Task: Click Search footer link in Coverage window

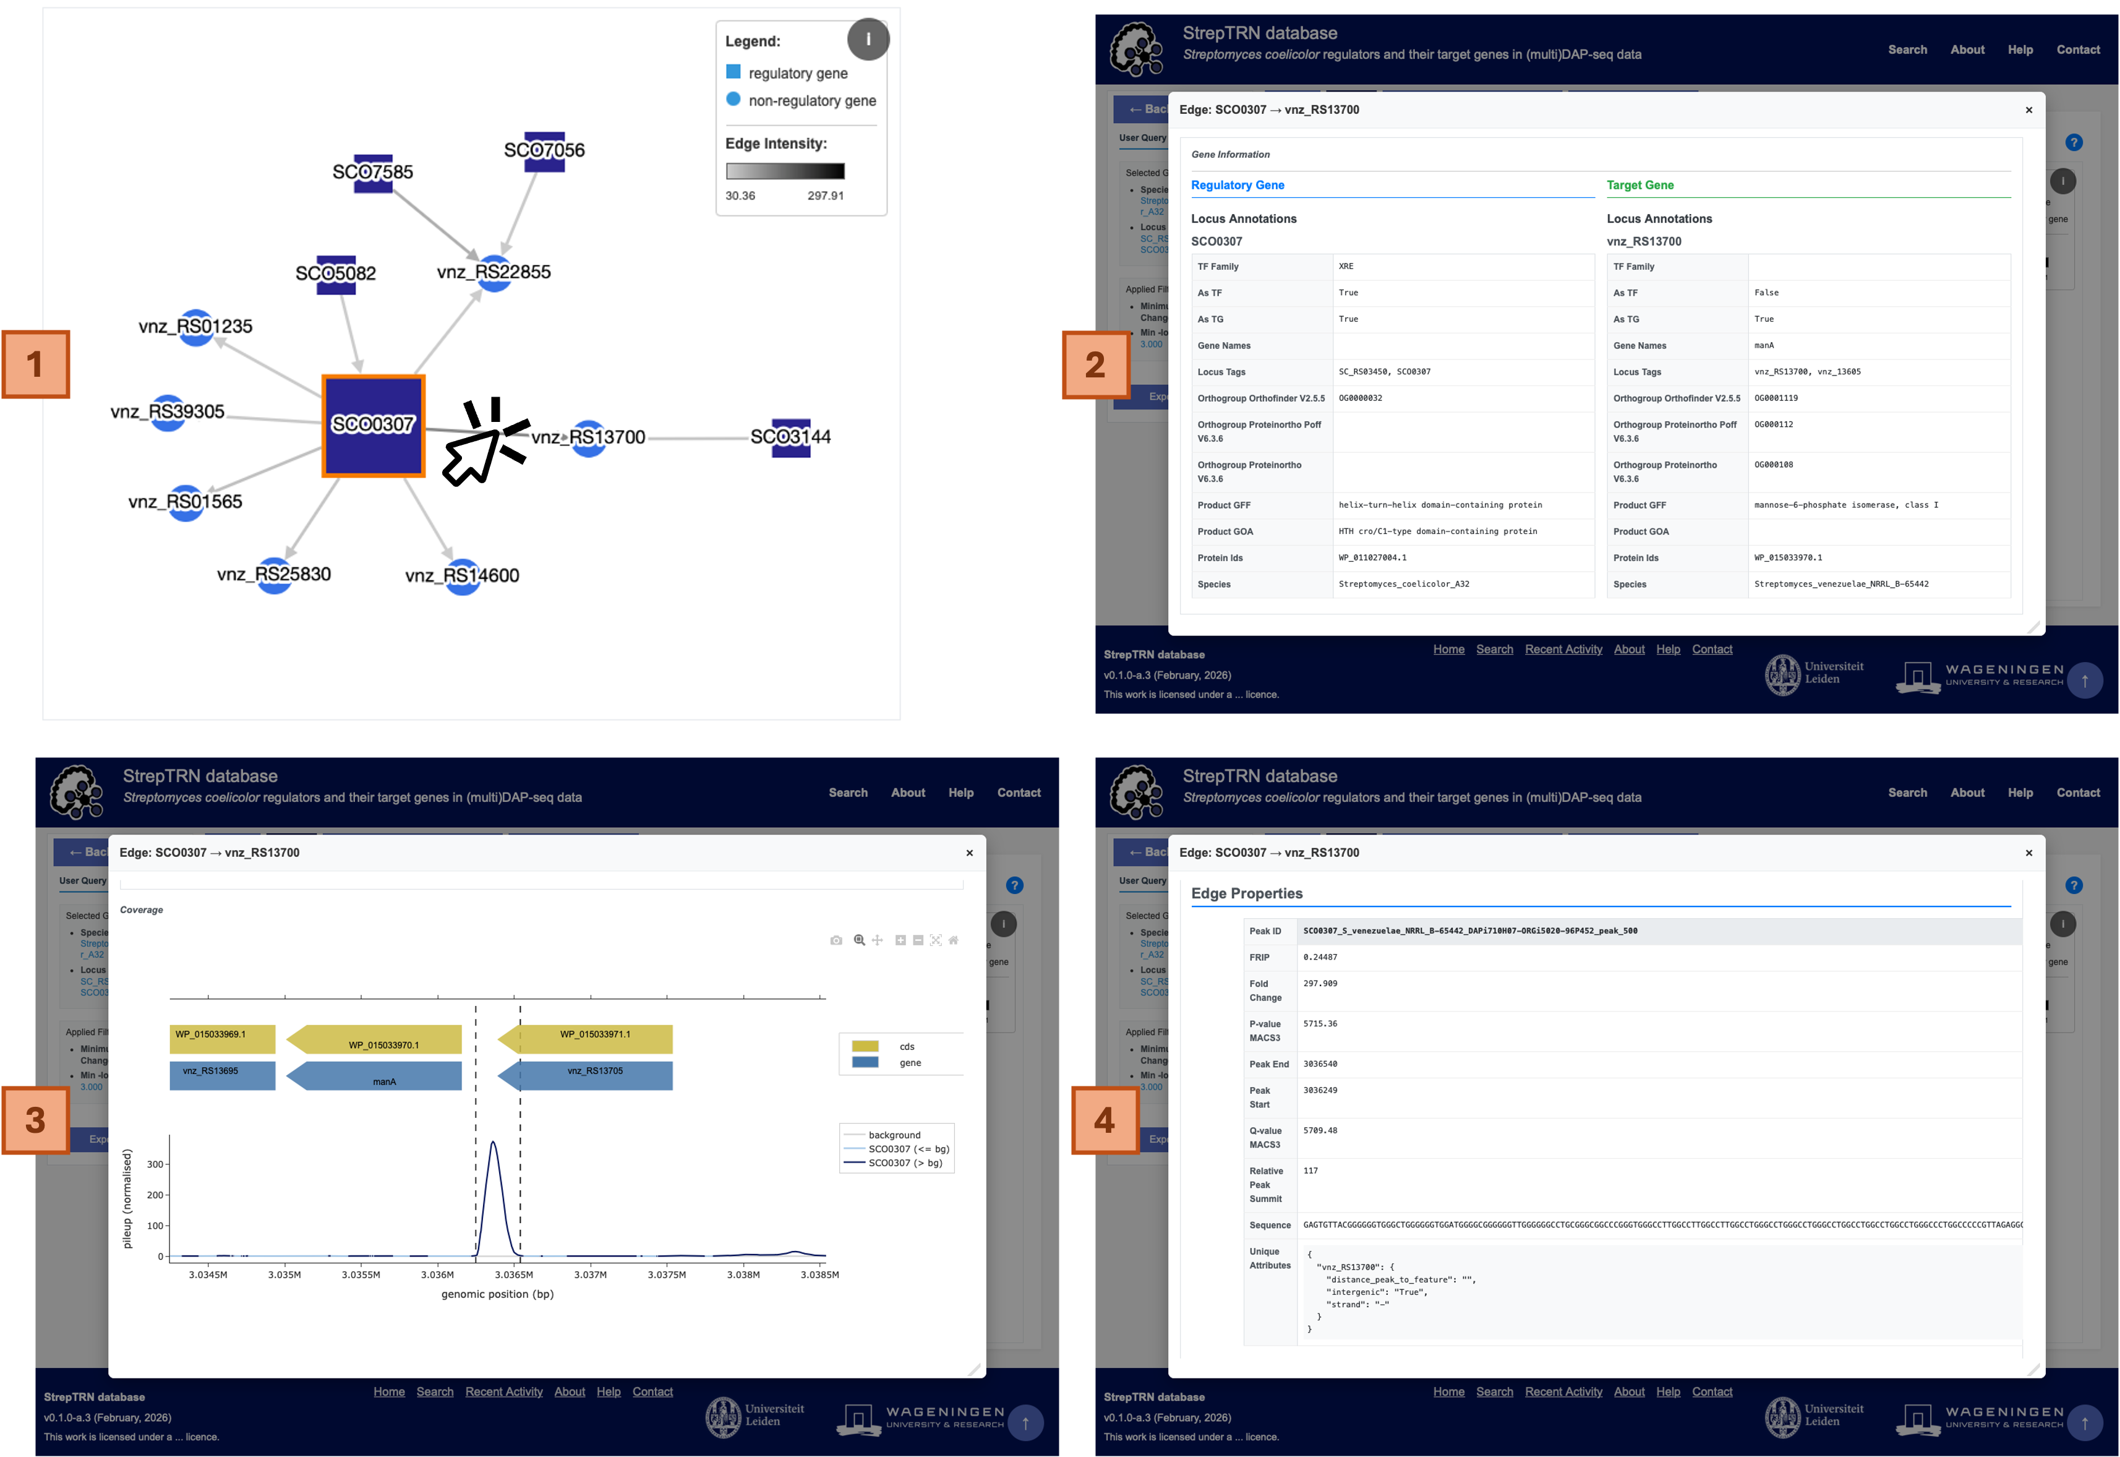Action: [434, 1392]
